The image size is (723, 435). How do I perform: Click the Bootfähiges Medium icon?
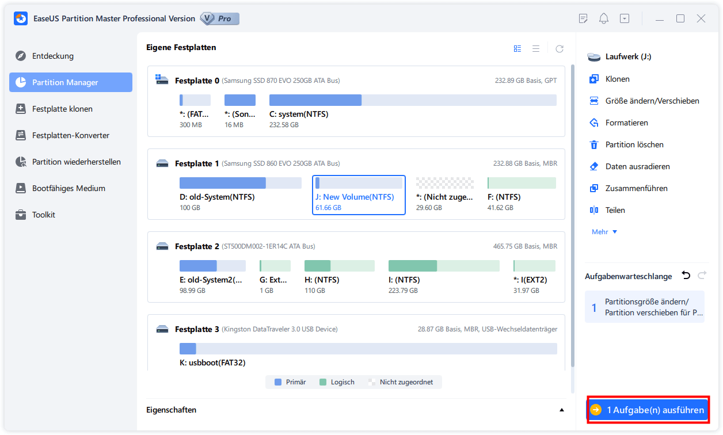coord(21,188)
